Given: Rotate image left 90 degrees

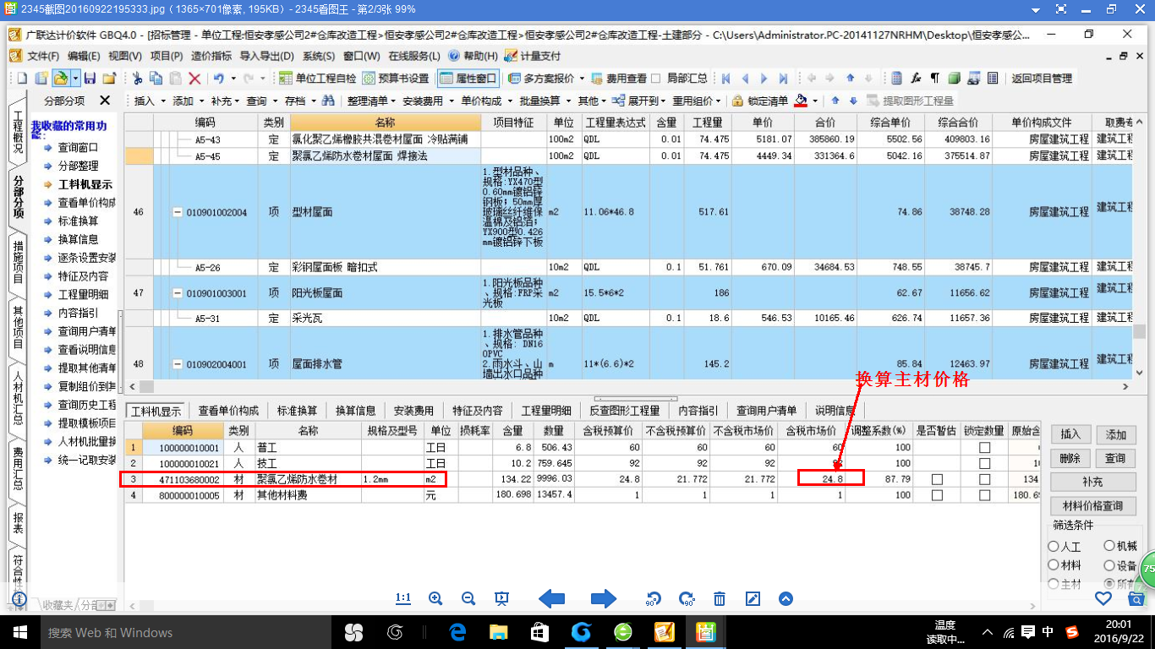Looking at the screenshot, I should point(653,599).
